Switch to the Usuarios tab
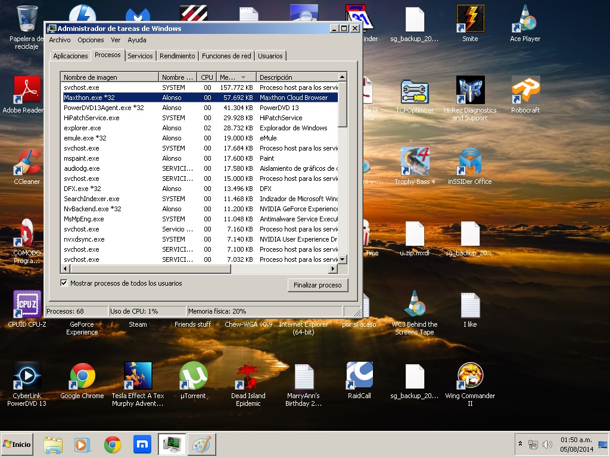This screenshot has height=457, width=610. pos(270,56)
